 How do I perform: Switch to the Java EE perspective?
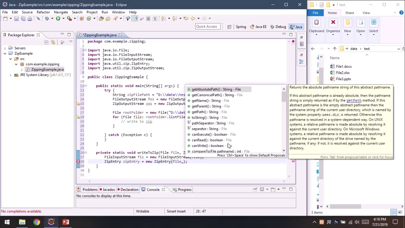click(258, 27)
